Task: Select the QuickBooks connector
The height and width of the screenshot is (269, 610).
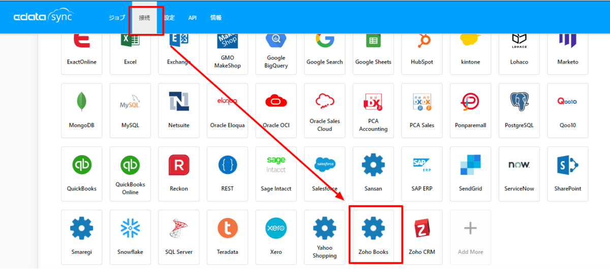Action: [81, 174]
